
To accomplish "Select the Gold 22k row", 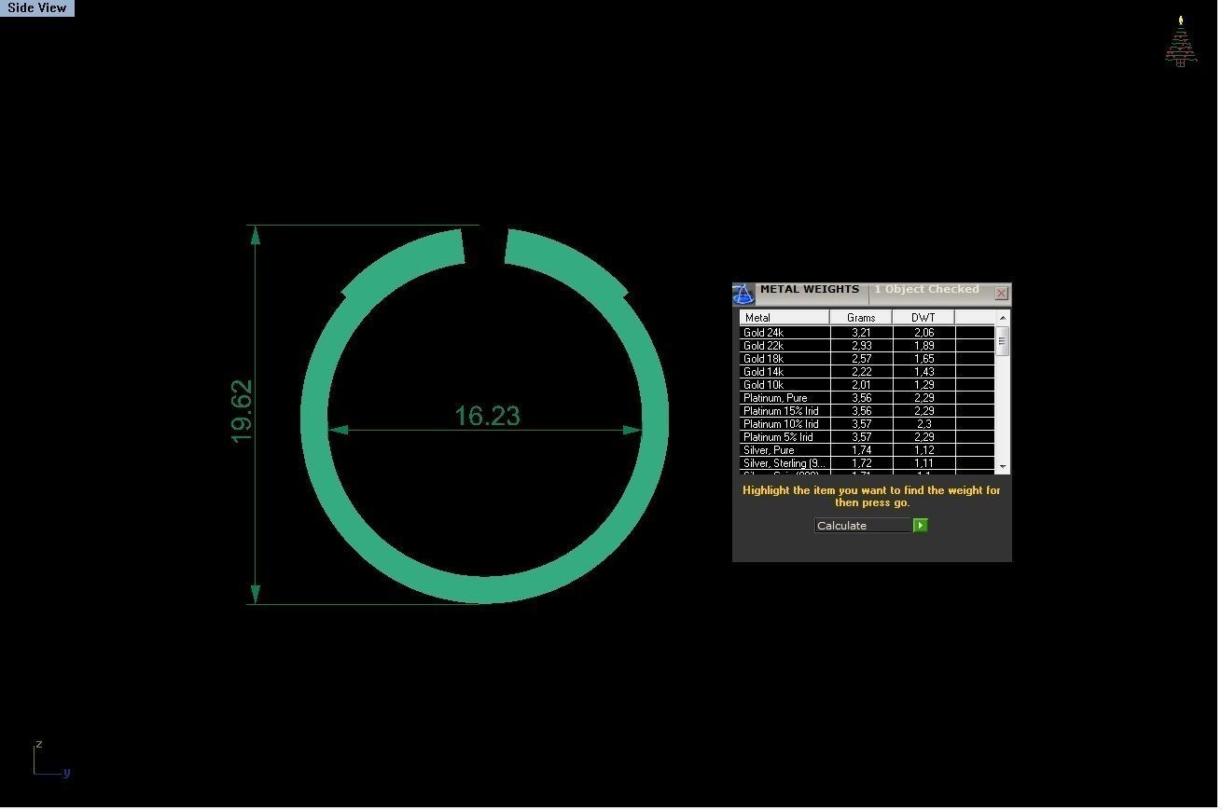I will 868,346.
